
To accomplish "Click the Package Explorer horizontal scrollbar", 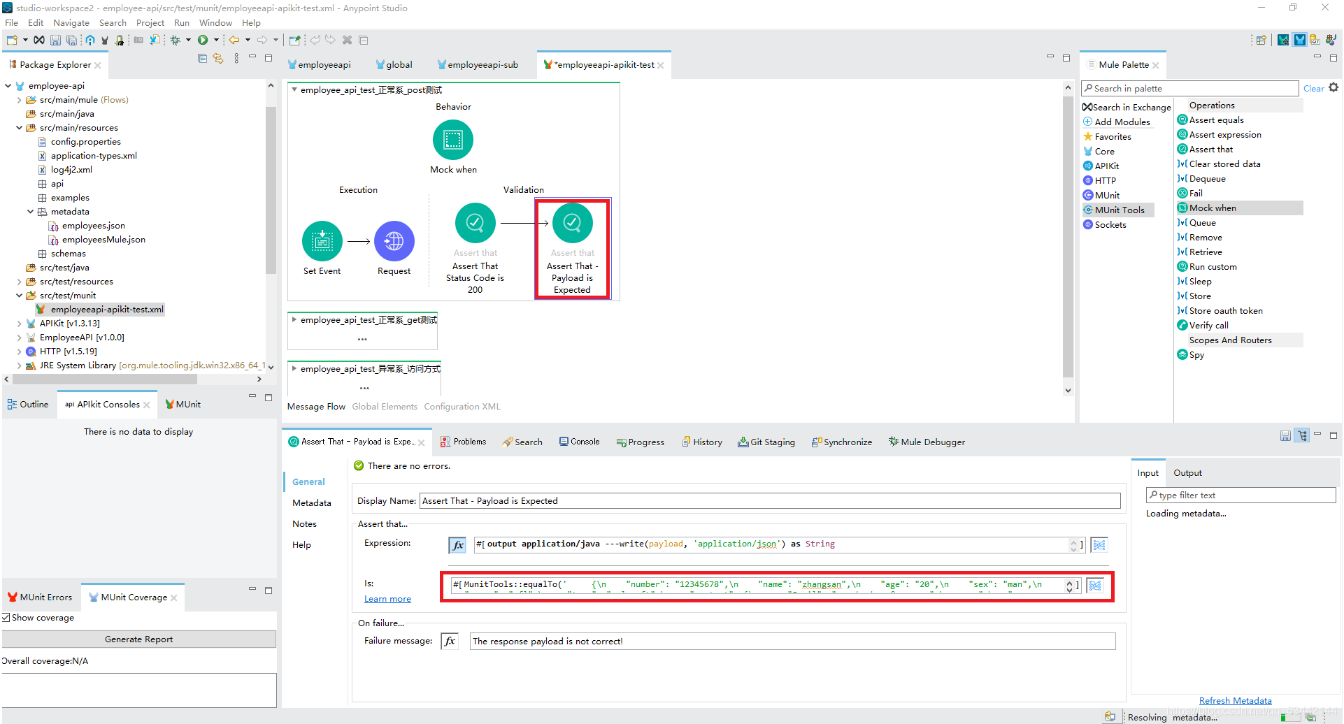I will point(105,379).
